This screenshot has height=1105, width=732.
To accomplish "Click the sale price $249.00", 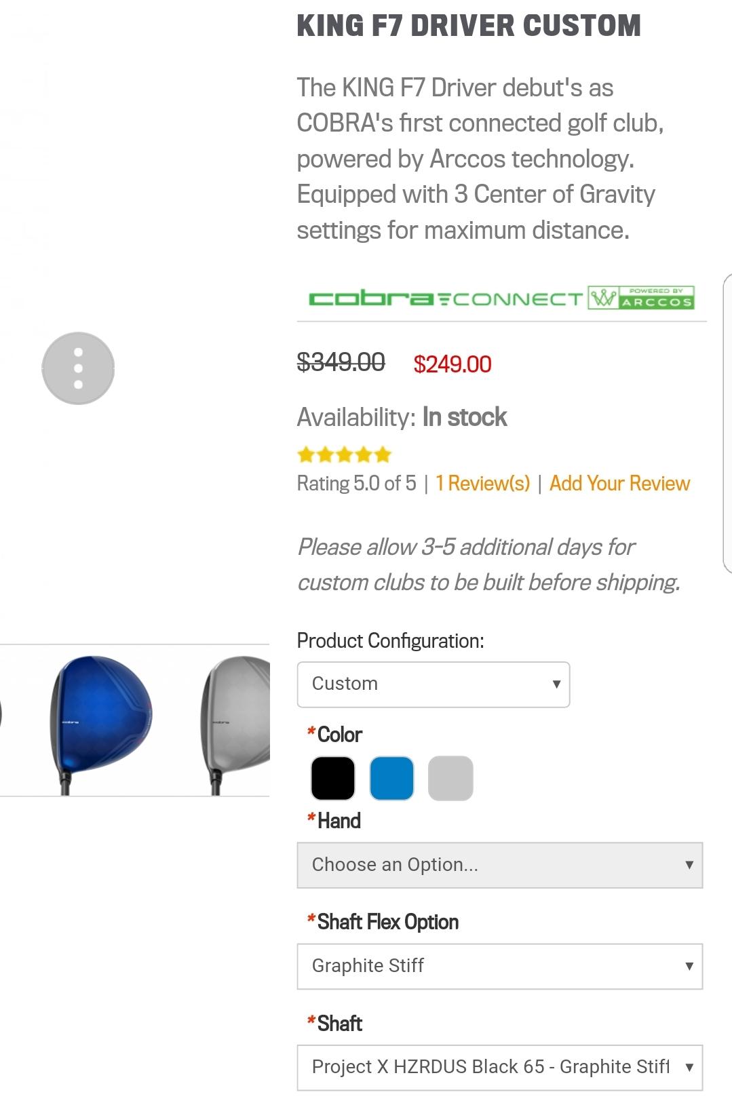I will tap(452, 364).
